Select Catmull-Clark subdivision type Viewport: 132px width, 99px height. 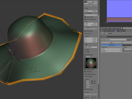pos(112,45)
